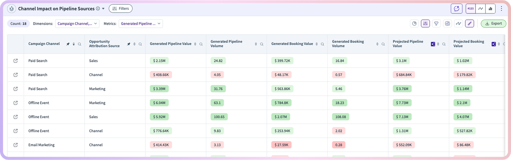Image resolution: width=511 pixels, height=160 pixels.
Task: Sort the Projected Booking Value column
Action: (x=499, y=44)
